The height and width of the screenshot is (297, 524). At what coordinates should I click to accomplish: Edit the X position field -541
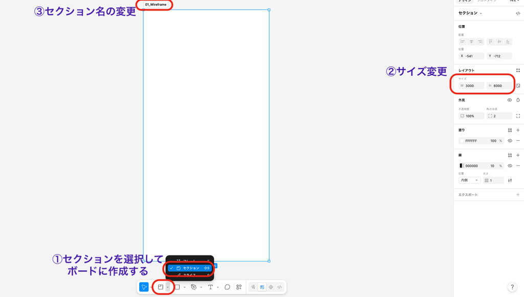[x=471, y=56]
